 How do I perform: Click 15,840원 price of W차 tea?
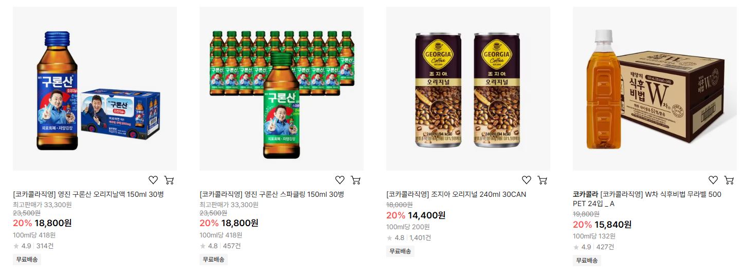coord(613,225)
